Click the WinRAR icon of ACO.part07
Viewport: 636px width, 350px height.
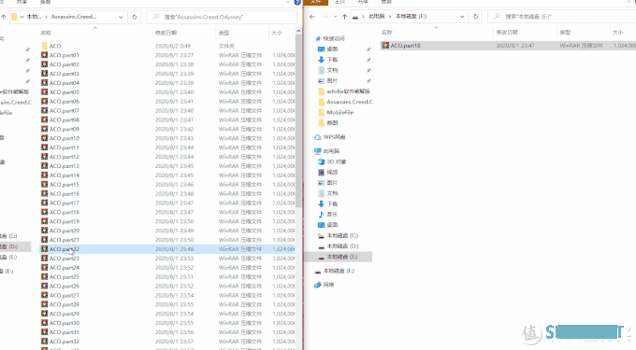(x=45, y=110)
